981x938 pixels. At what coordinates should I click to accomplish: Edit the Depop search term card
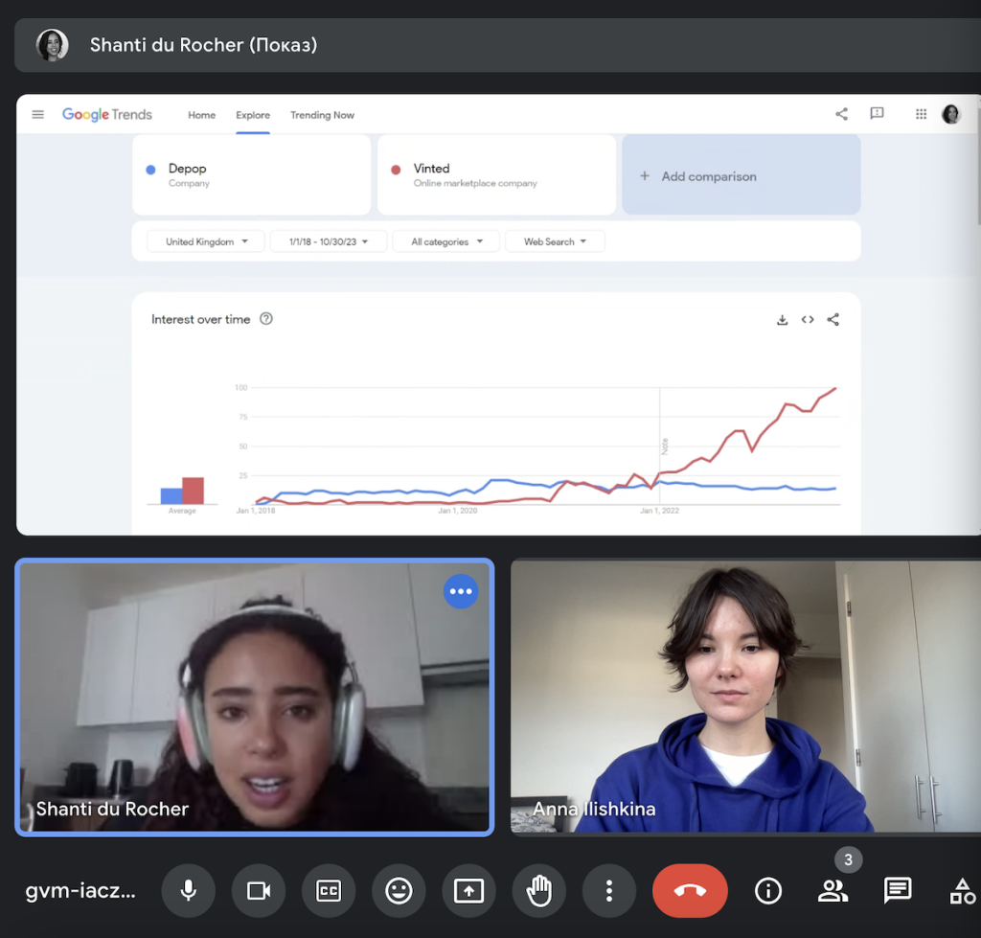(x=252, y=175)
